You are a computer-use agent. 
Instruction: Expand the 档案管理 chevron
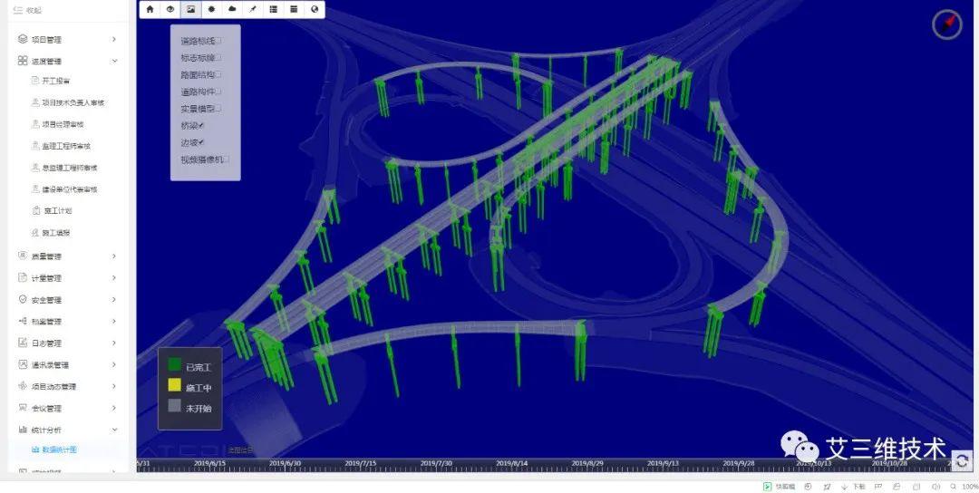click(x=114, y=321)
